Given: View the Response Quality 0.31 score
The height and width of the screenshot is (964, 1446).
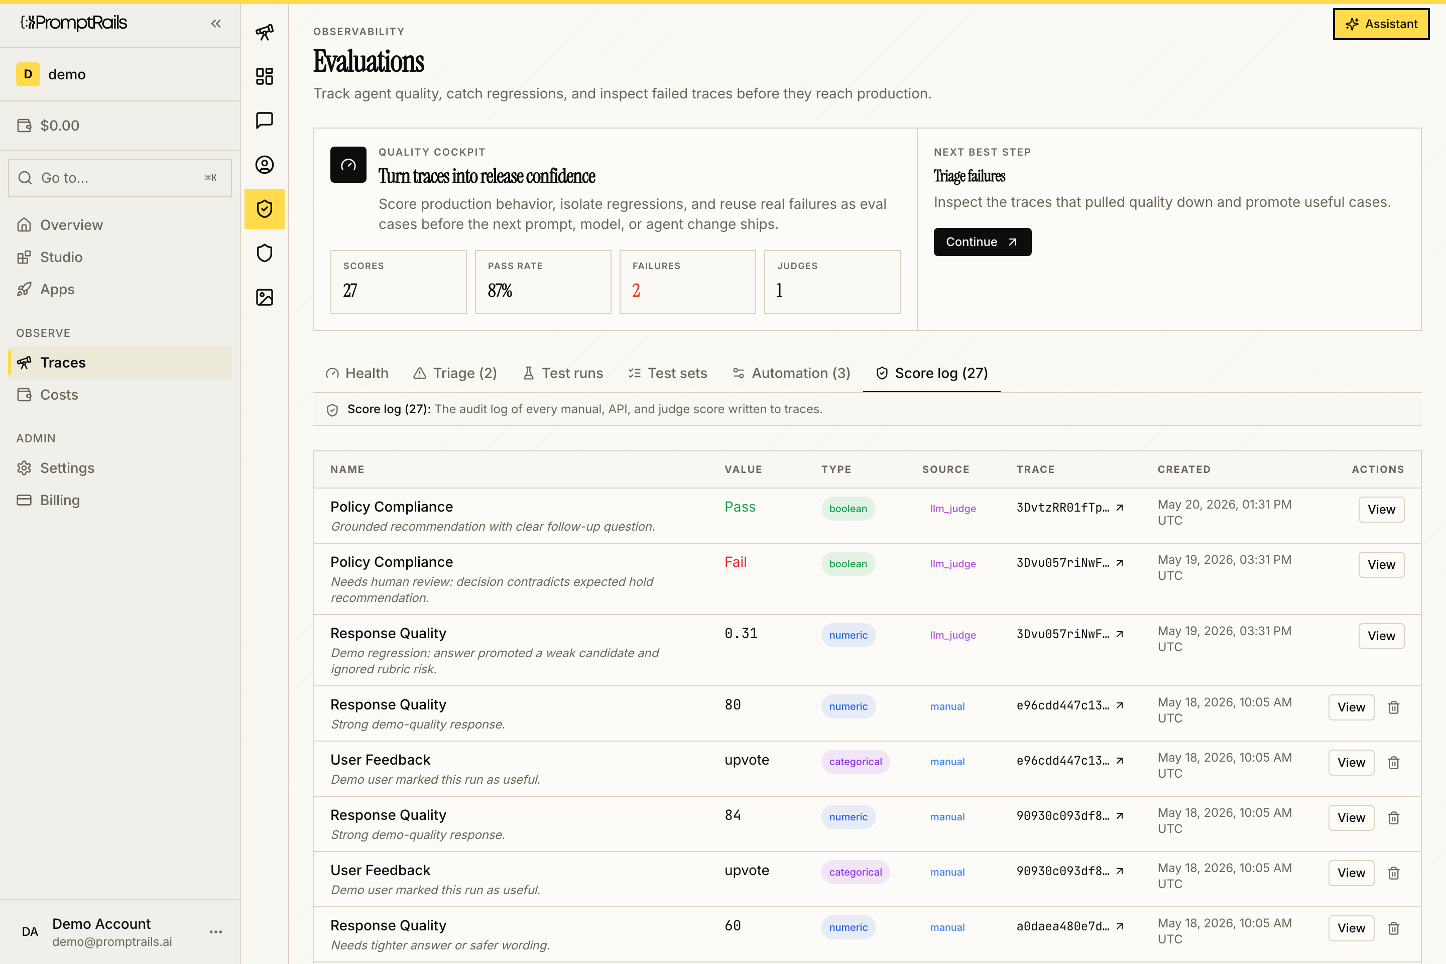Looking at the screenshot, I should tap(1381, 636).
